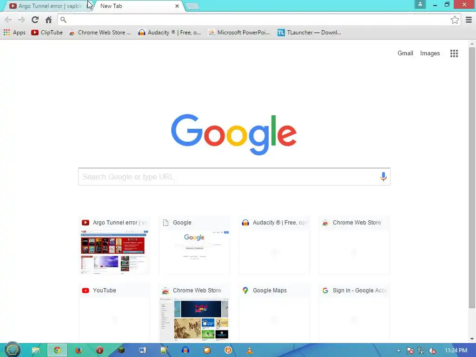
Task: Bookmark this page with the star icon
Action: click(455, 20)
